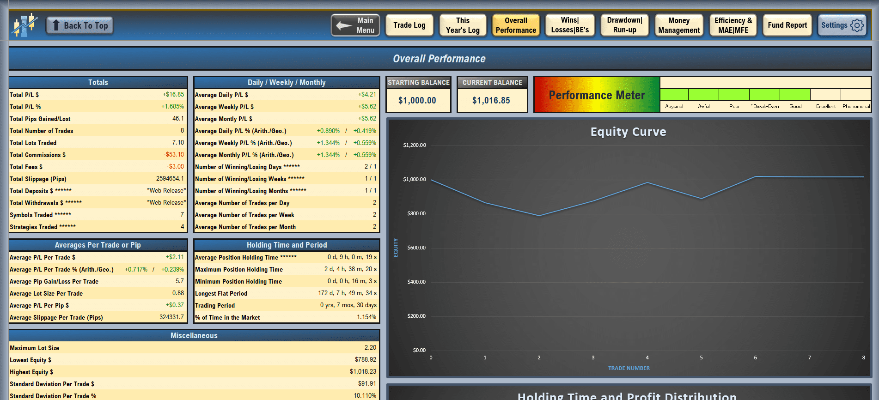Click the Back To Top arrow button

80,25
